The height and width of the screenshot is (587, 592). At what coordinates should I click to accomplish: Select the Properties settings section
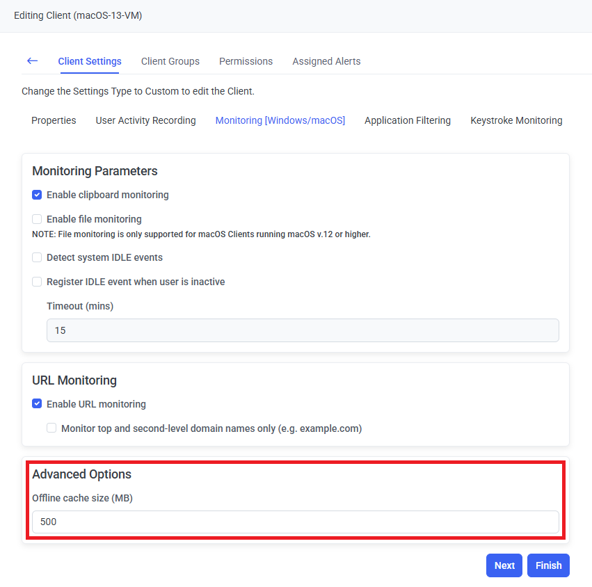tap(54, 120)
